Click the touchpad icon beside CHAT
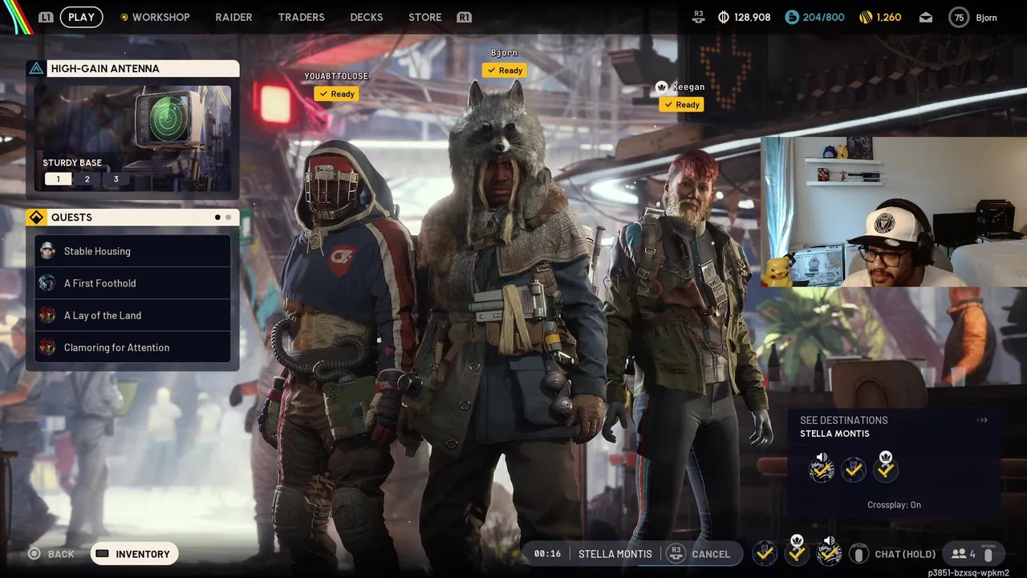 pos(859,554)
